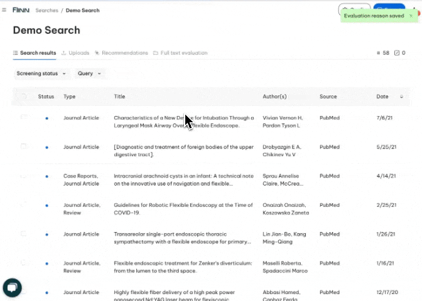
Task: Open the Query filter dropdown
Action: pyautogui.click(x=89, y=73)
